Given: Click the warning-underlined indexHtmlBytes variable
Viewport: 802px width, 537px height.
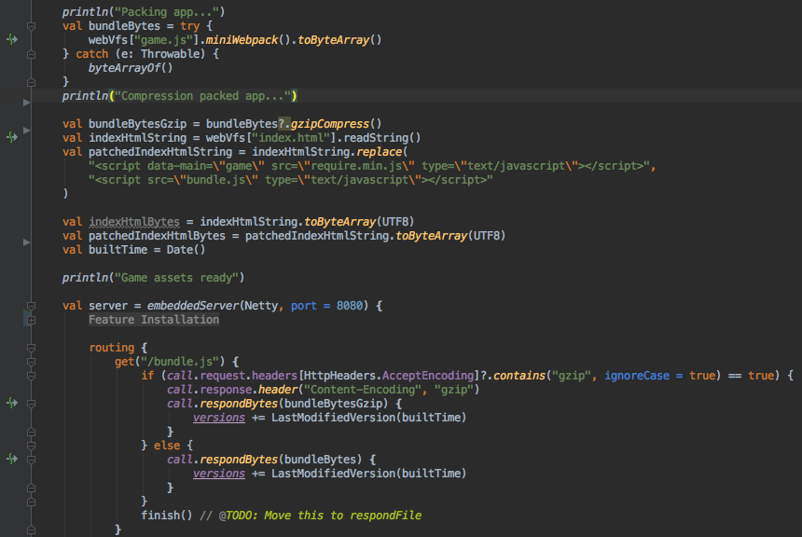Looking at the screenshot, I should 134,222.
